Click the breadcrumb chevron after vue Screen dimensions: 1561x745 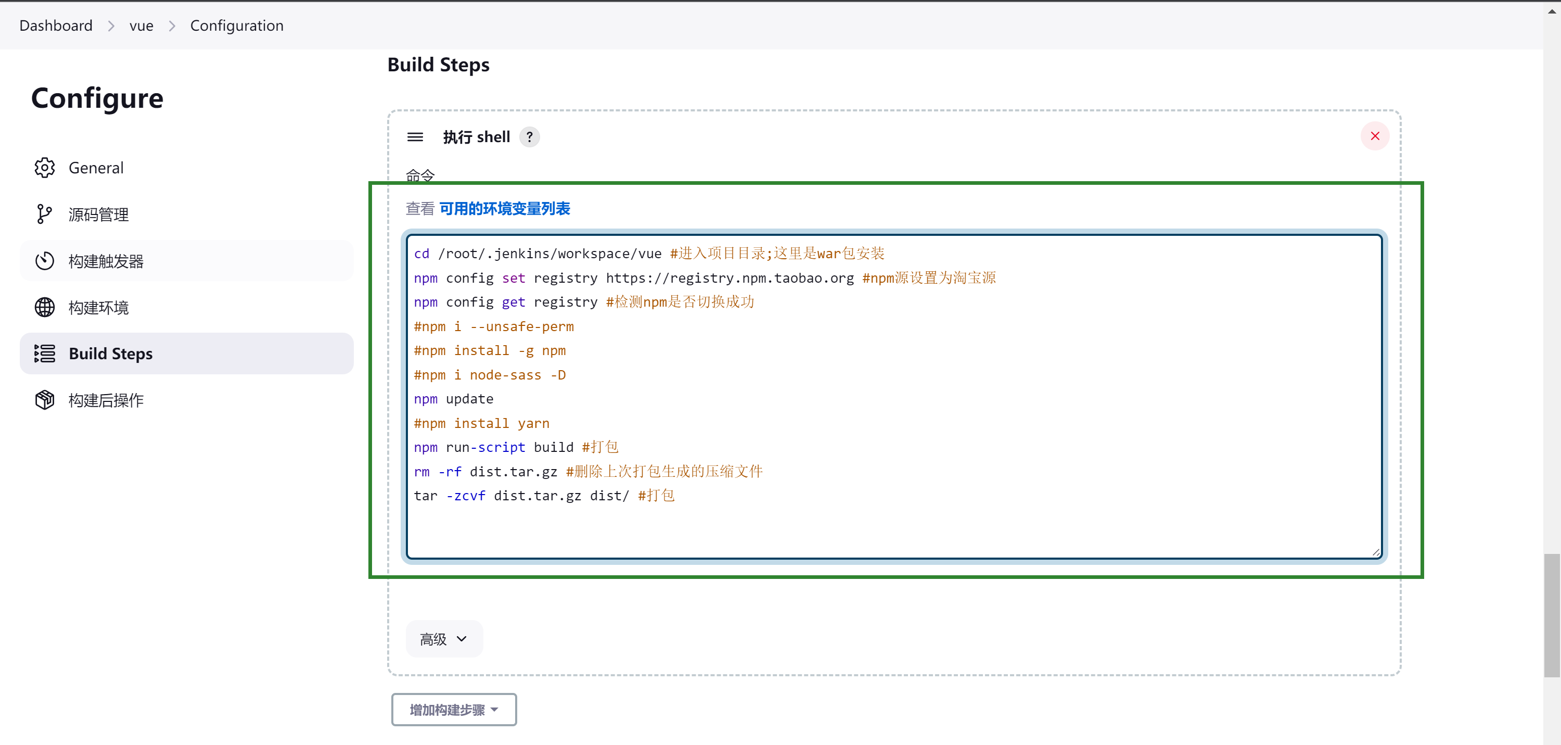click(x=172, y=26)
